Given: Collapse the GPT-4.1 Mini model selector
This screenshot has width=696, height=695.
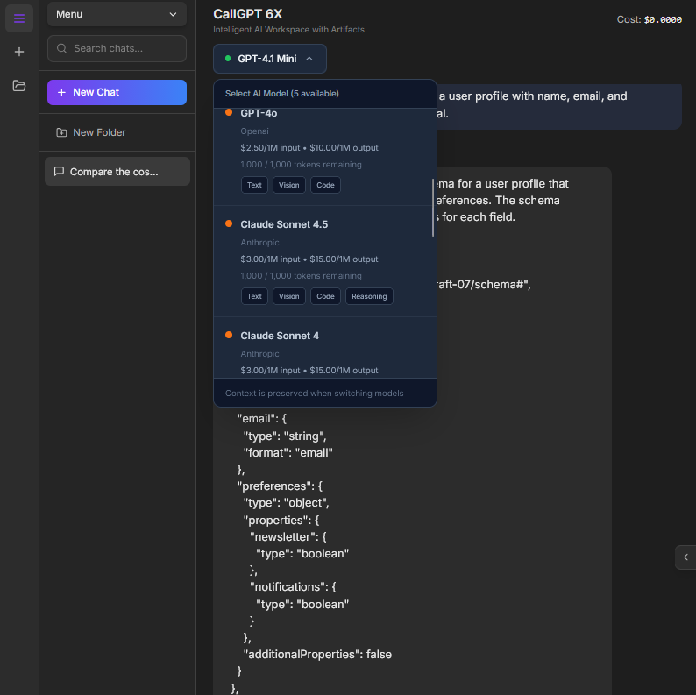Looking at the screenshot, I should 268,59.
